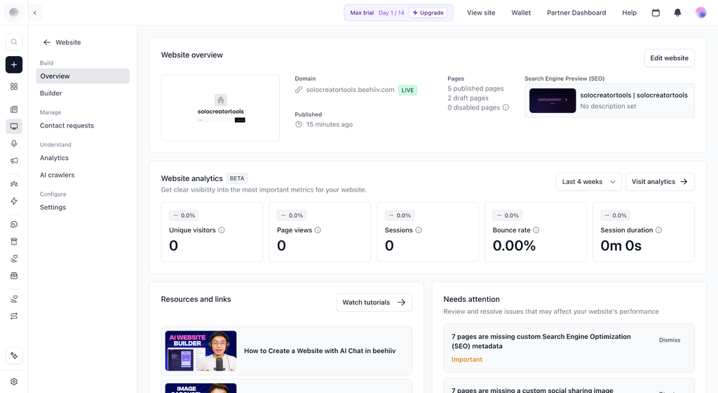Click the info icon next to Page views
This screenshot has width=718, height=393.
[x=318, y=230]
